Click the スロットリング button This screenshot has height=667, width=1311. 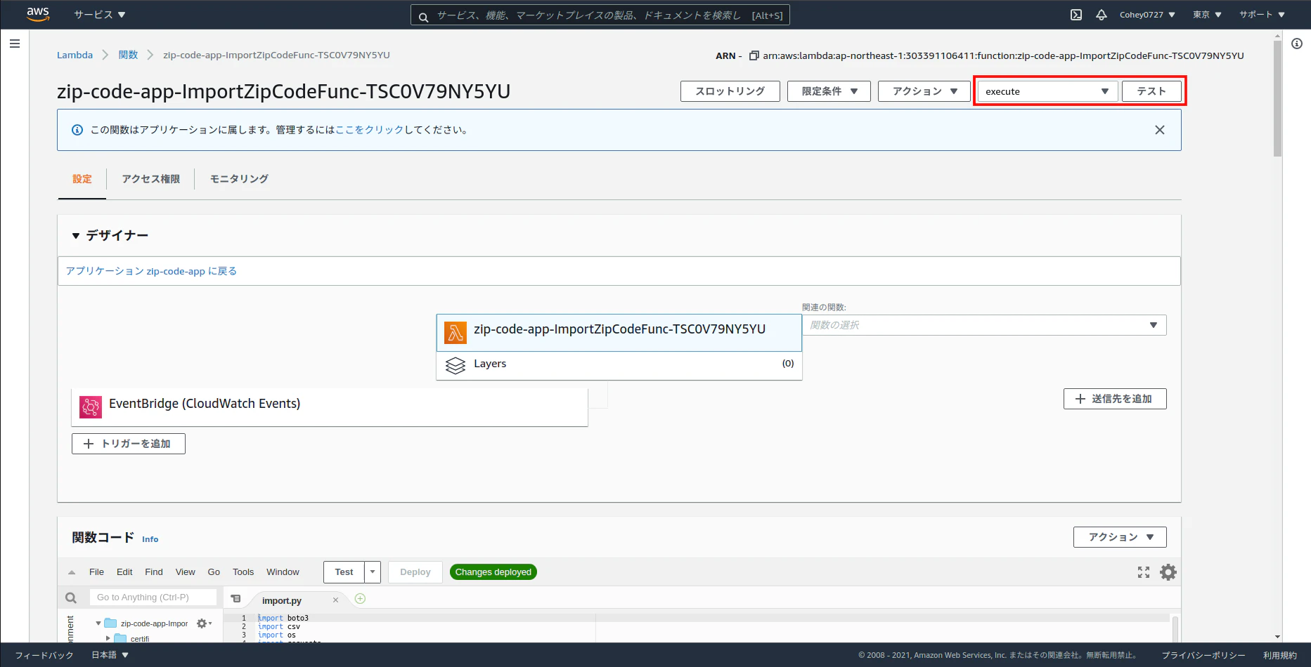point(730,91)
